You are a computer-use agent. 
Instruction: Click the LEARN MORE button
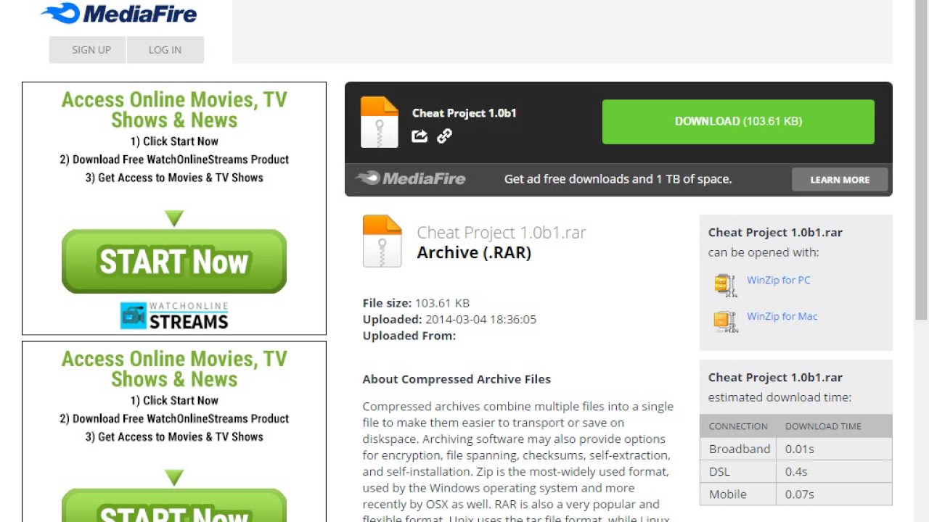point(840,180)
